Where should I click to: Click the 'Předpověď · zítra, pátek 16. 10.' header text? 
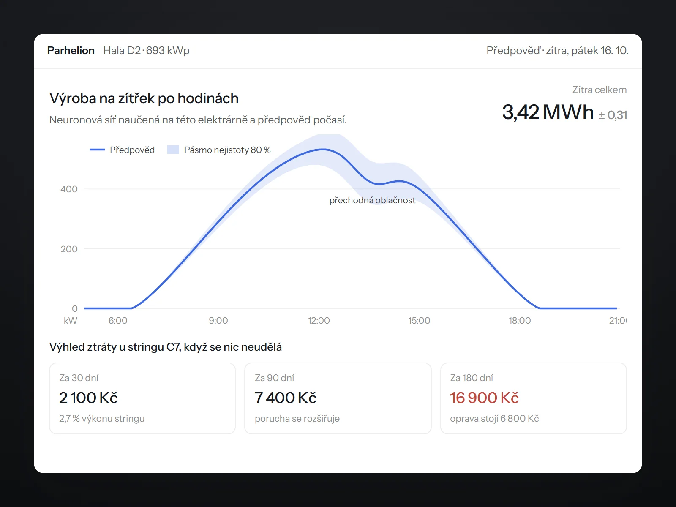[x=557, y=51]
